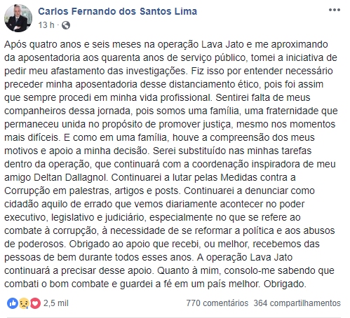The image size is (350, 318).
Task: Open the post's 13 h timestamp
Action: tap(46, 25)
